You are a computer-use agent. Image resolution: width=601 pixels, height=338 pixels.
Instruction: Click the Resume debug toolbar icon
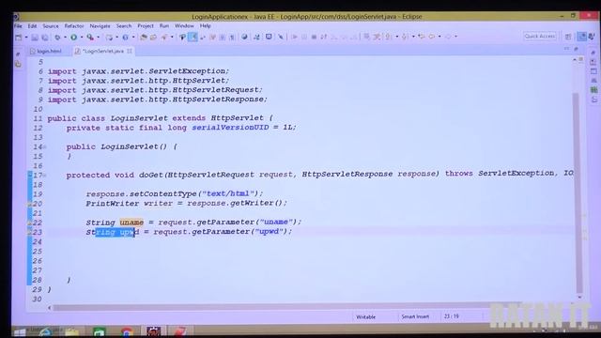294,37
